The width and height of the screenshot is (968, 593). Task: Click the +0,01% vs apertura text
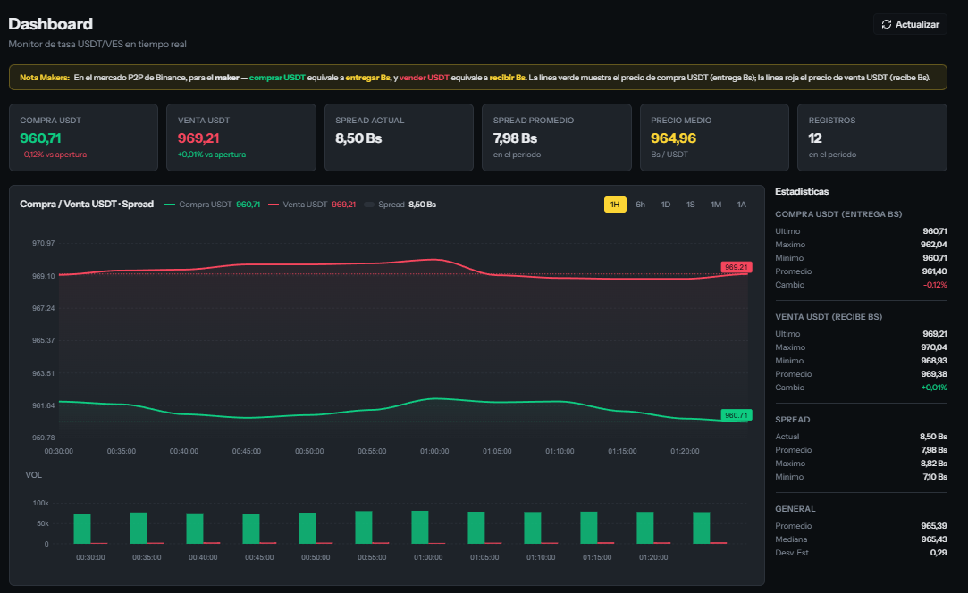click(211, 155)
